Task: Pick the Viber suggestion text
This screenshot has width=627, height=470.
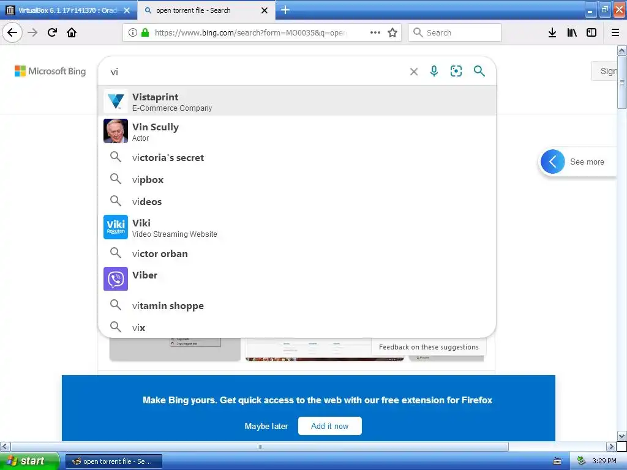Action: tap(145, 275)
